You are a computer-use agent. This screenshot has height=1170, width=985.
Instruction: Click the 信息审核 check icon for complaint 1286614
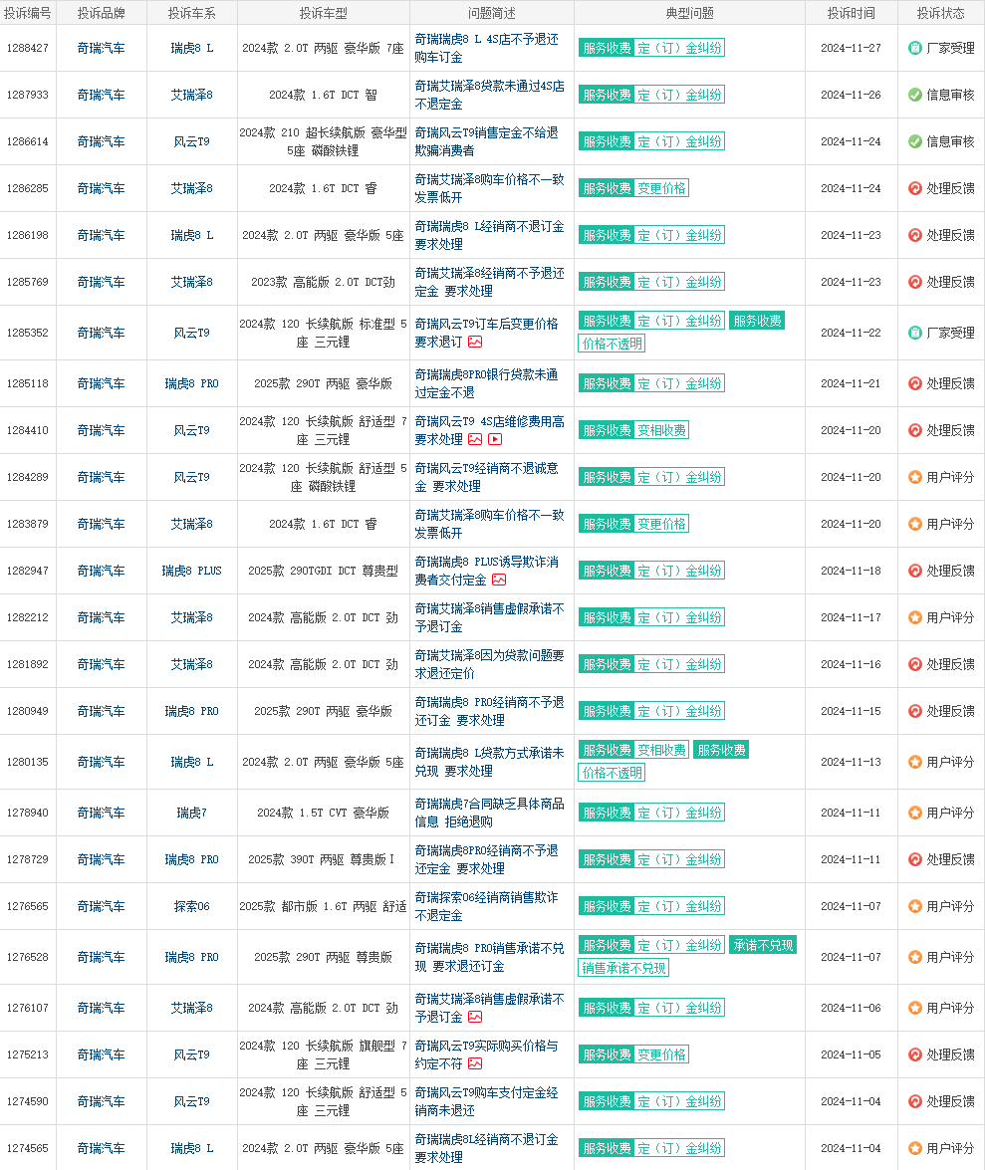[x=915, y=141]
